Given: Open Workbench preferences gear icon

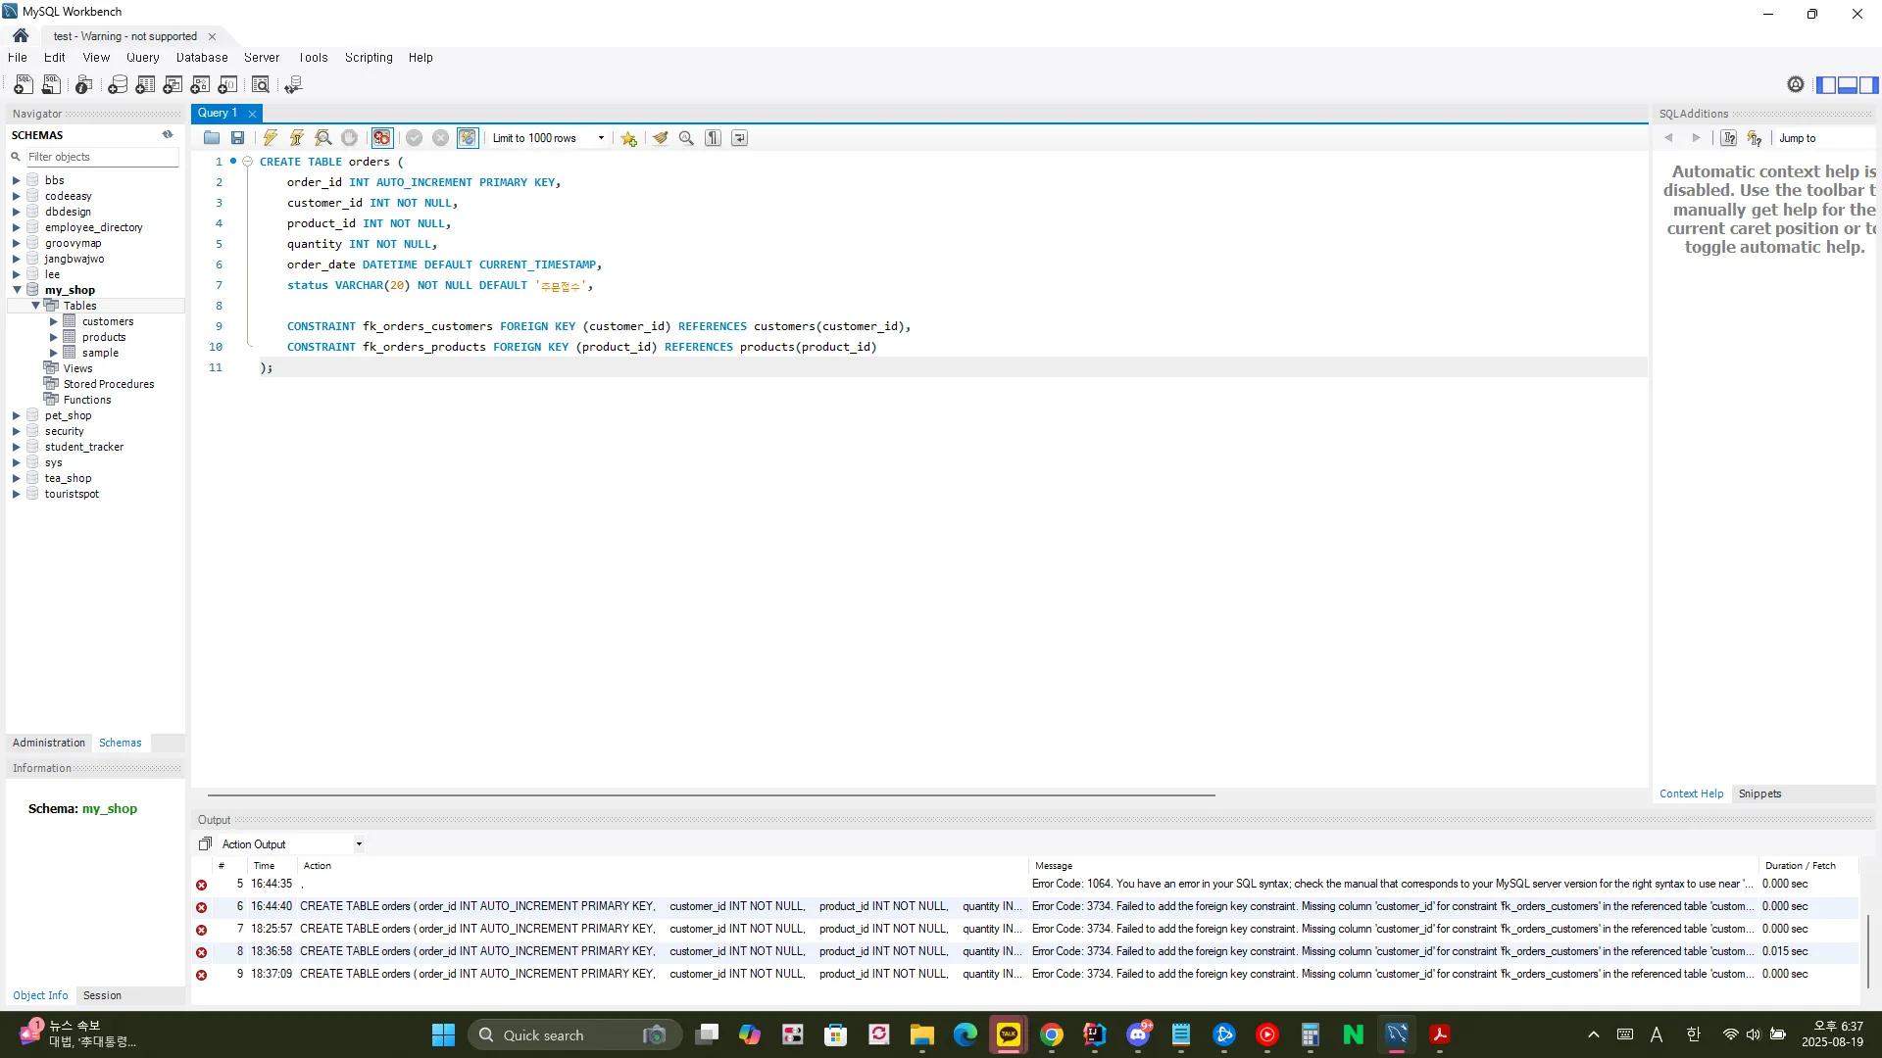Looking at the screenshot, I should point(1796,85).
